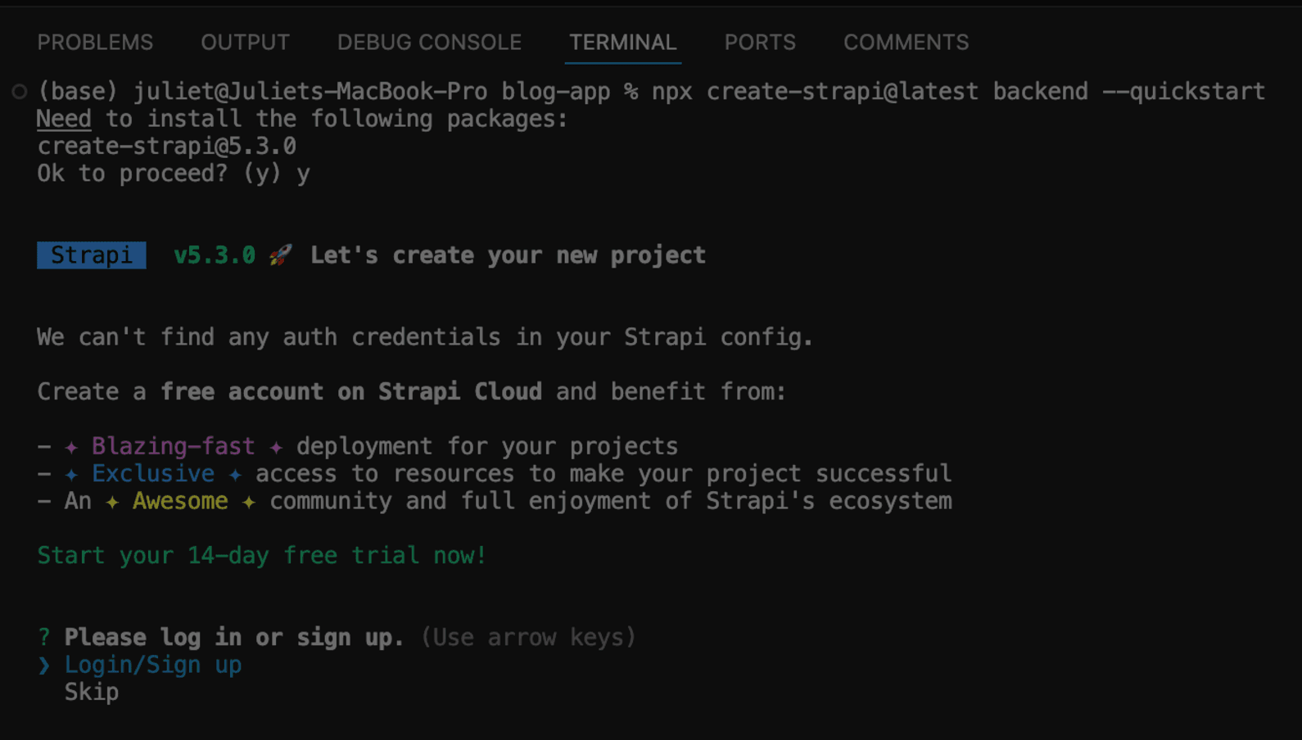Click the blue Exclusive text
The height and width of the screenshot is (740, 1302).
tap(153, 474)
